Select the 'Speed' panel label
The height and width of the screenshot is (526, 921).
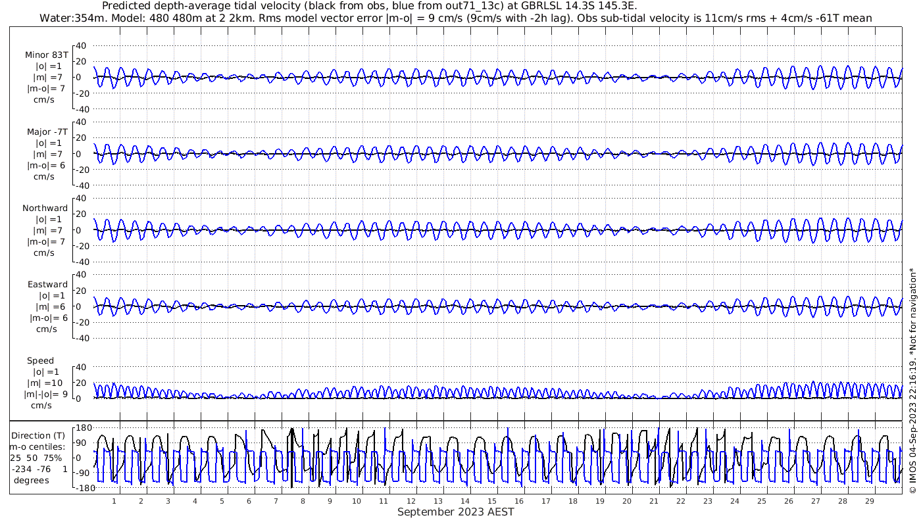point(41,360)
